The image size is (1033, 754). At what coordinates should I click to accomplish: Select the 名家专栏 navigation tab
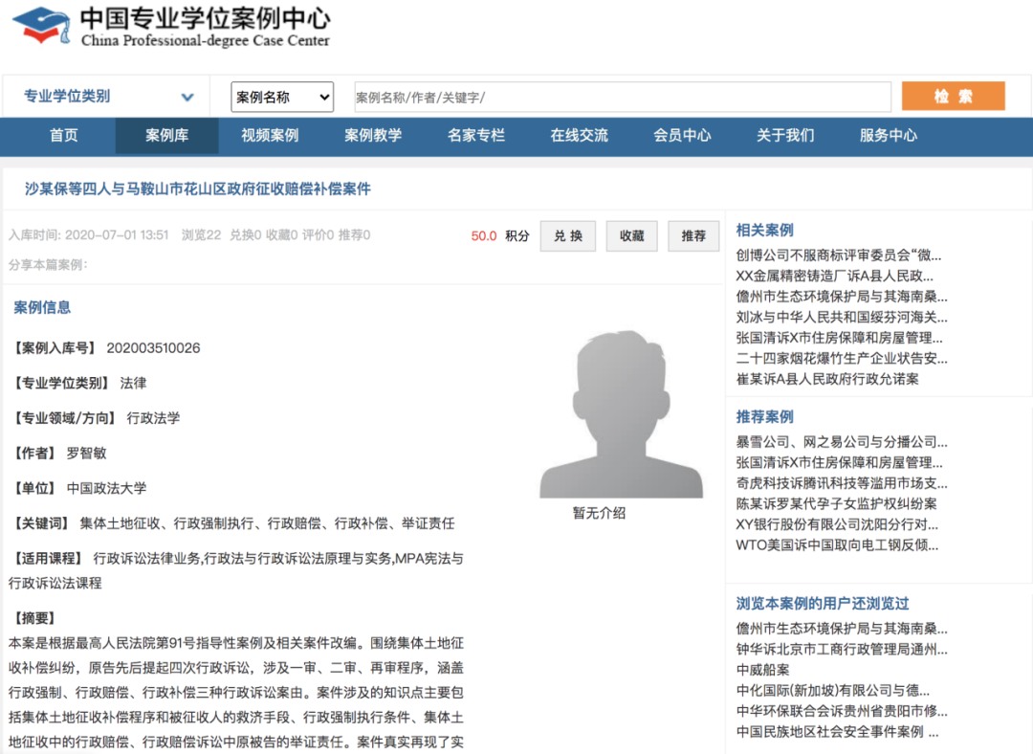(475, 136)
